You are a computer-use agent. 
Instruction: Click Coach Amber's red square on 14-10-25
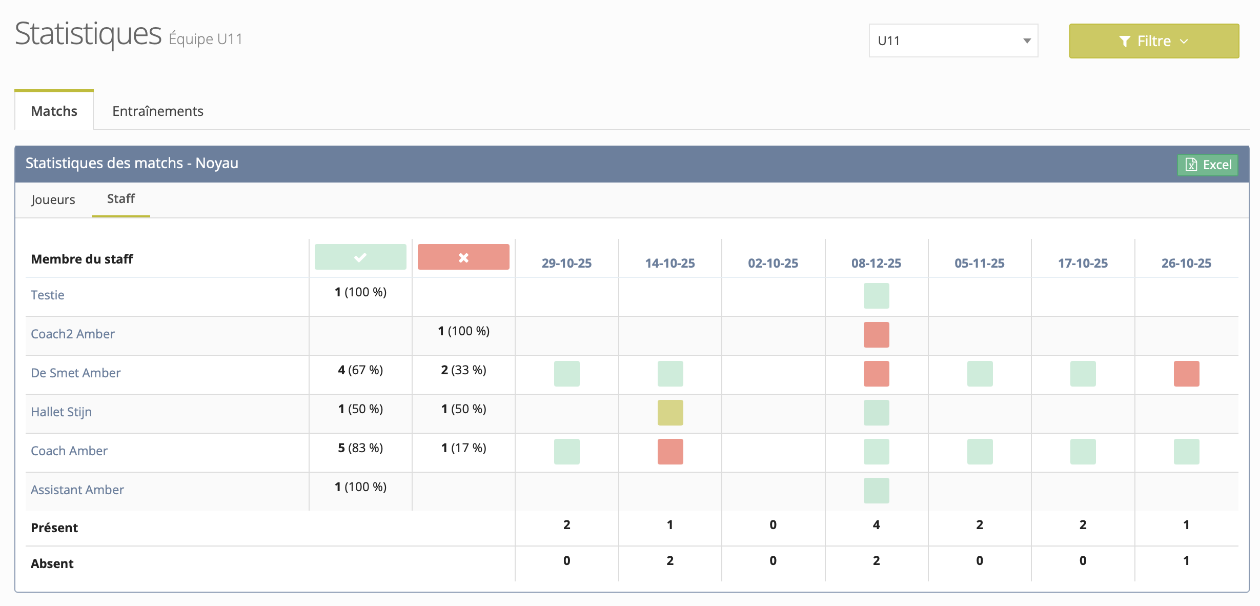[670, 452]
